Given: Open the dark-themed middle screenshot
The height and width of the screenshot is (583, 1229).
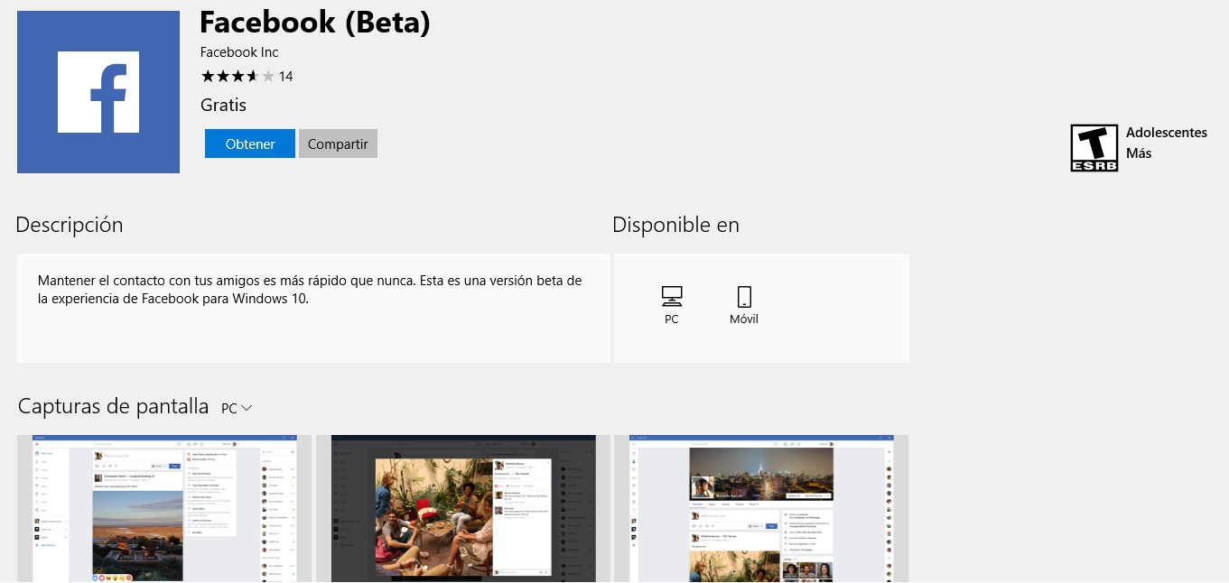Looking at the screenshot, I should pos(462,508).
